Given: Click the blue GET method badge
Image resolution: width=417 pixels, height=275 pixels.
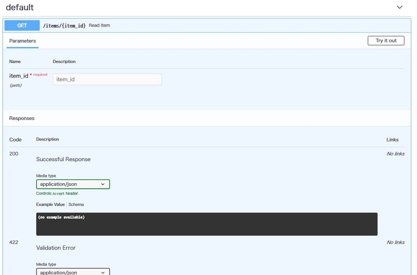Looking at the screenshot, I should 22,26.
